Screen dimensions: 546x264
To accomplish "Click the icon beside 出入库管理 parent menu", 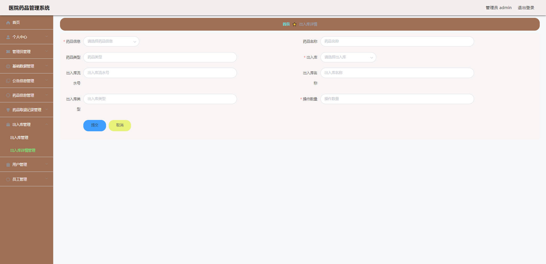I will (x=8, y=124).
